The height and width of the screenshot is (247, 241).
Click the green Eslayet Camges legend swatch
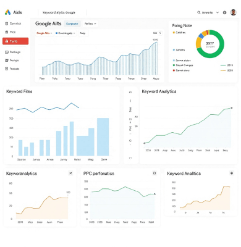point(174,65)
